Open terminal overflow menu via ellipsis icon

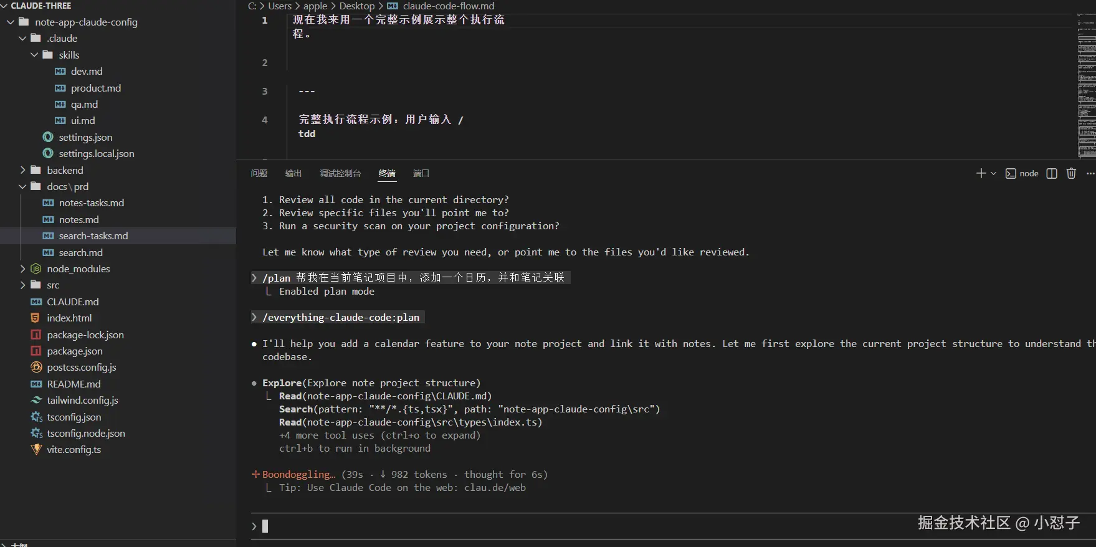pos(1090,173)
